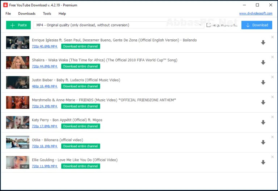The height and width of the screenshot is (191, 278).
Task: Remove Justin Bieber Baby from the list
Action: point(272,77)
